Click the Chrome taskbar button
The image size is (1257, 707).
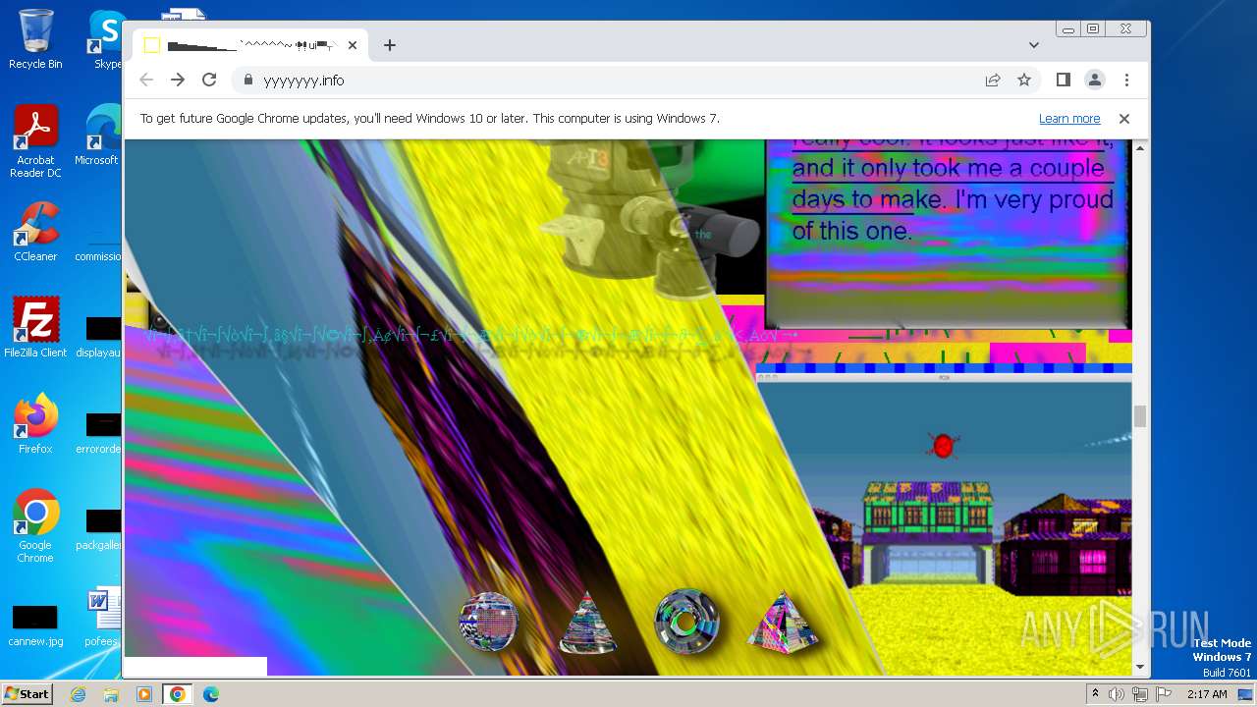point(177,694)
